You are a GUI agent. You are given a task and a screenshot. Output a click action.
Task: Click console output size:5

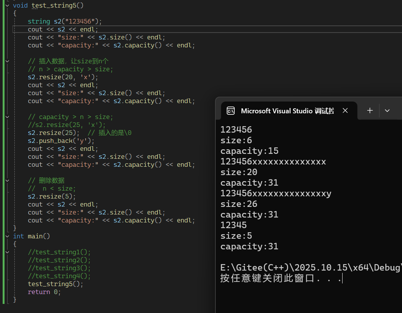click(x=236, y=236)
